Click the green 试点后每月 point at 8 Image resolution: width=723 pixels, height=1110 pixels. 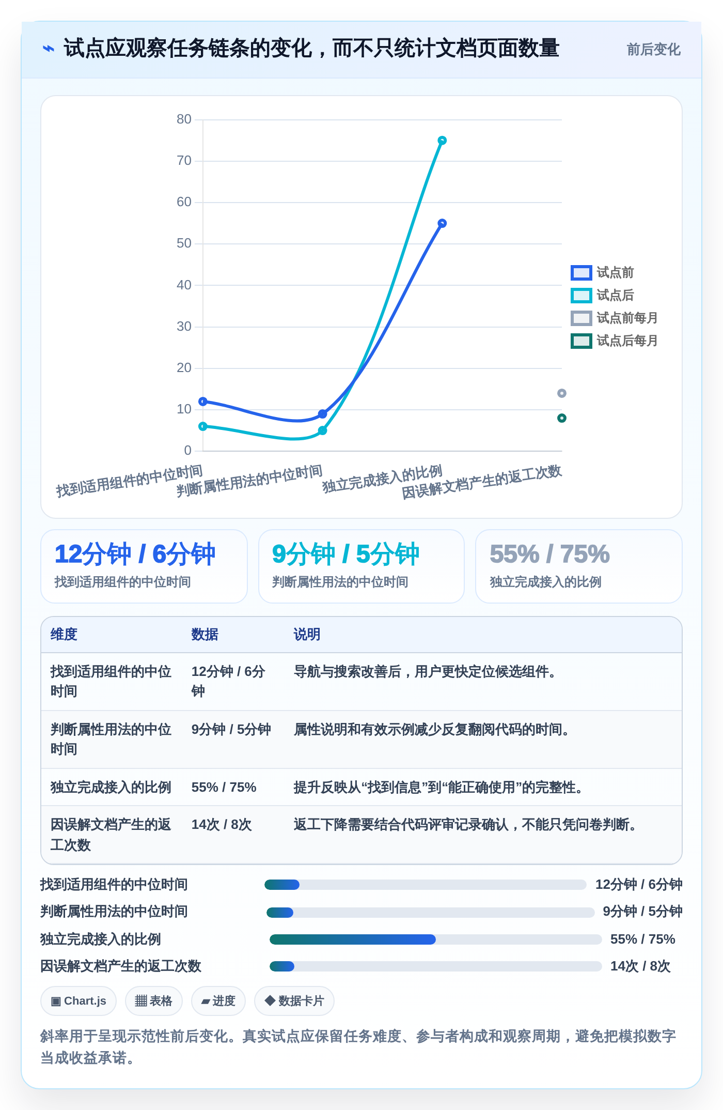[562, 418]
